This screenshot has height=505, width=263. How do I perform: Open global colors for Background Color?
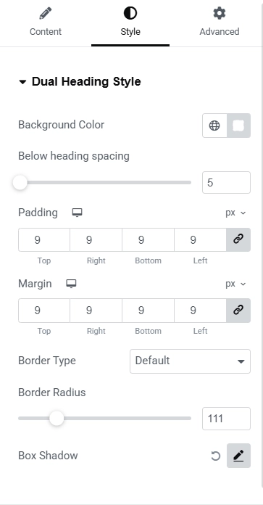214,126
